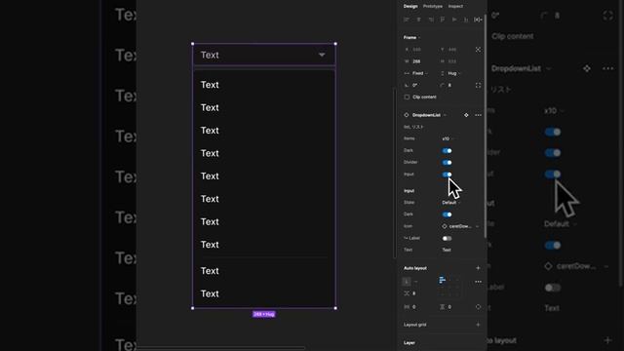The width and height of the screenshot is (624, 351).
Task: Open auto layout advanced settings ellipsis
Action: pos(478,282)
